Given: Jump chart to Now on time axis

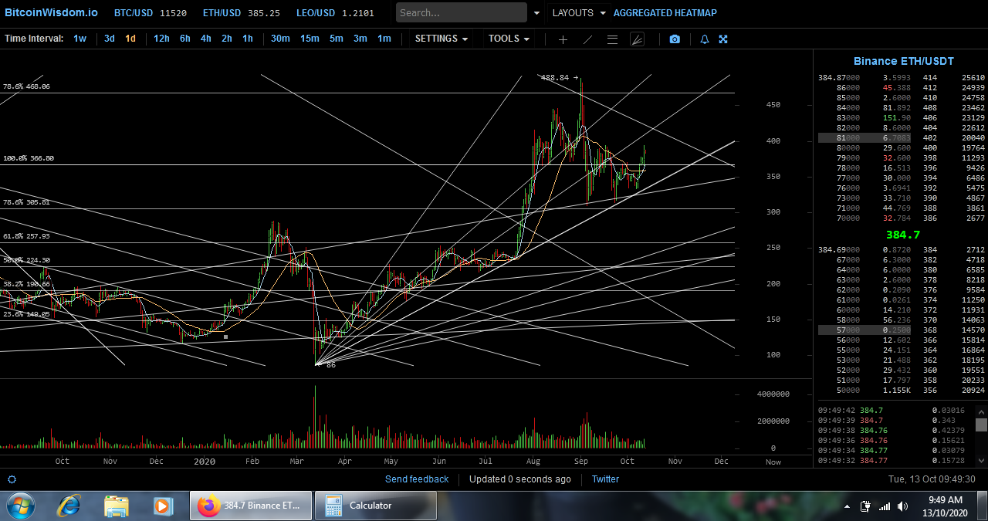Looking at the screenshot, I should 773,462.
